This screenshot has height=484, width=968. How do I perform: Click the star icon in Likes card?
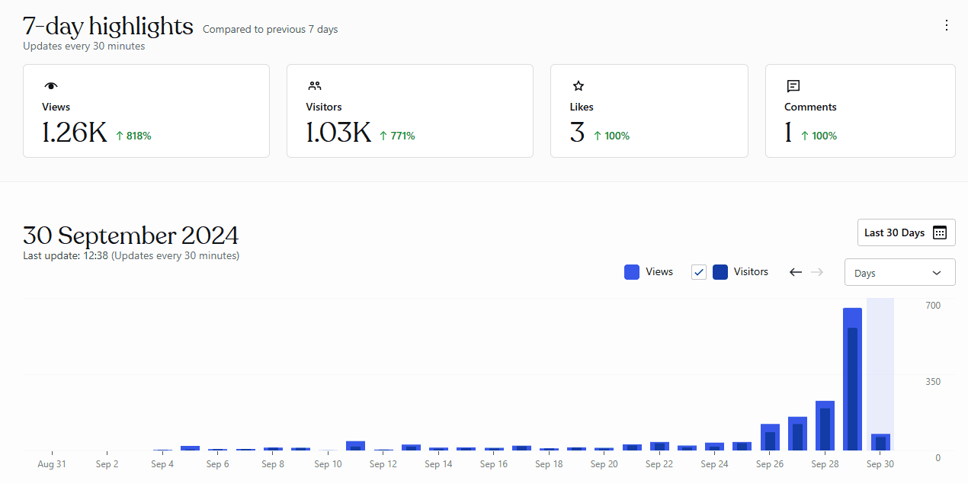[579, 86]
